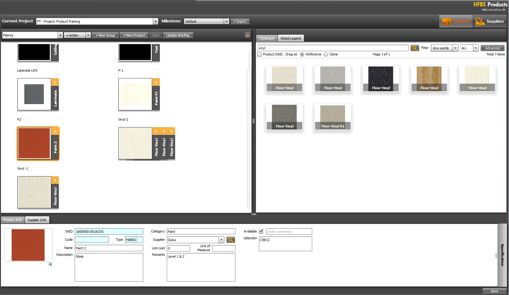Screen dimensions: 509x295
Task: Open the Suppliers section
Action: tap(489, 21)
